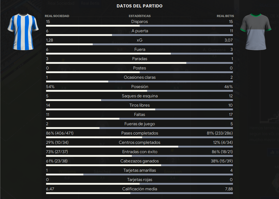Open the faded Real Sociedad tab
The width and height of the screenshot is (279, 199).
tap(61, 3)
